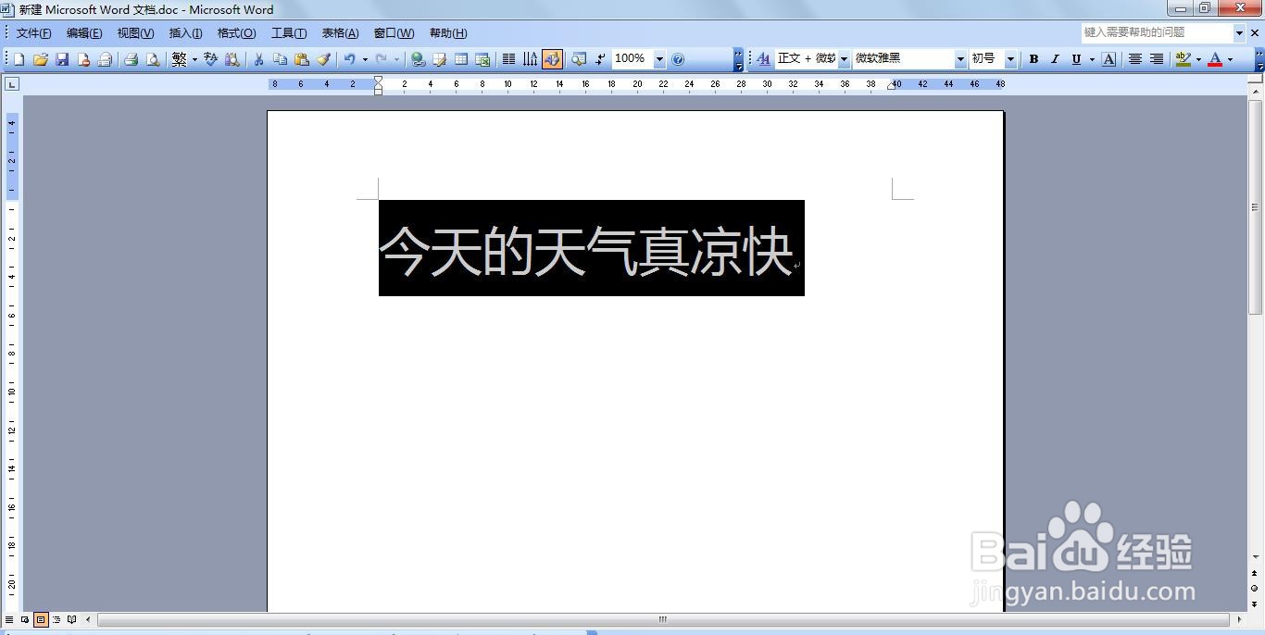This screenshot has height=635, width=1265.
Task: Click the Distributed alignment icon
Action: click(1157, 59)
